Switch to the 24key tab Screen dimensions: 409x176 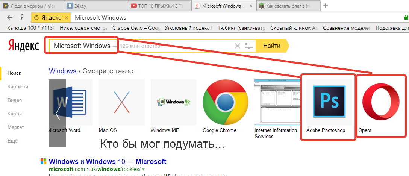[97, 6]
